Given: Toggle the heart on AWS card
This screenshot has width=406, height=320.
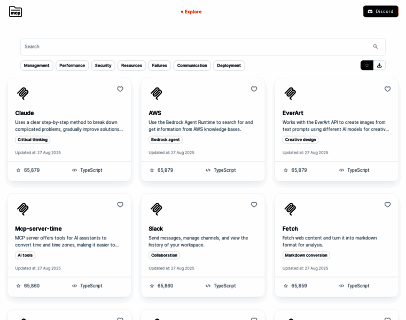Looking at the screenshot, I should (x=254, y=89).
